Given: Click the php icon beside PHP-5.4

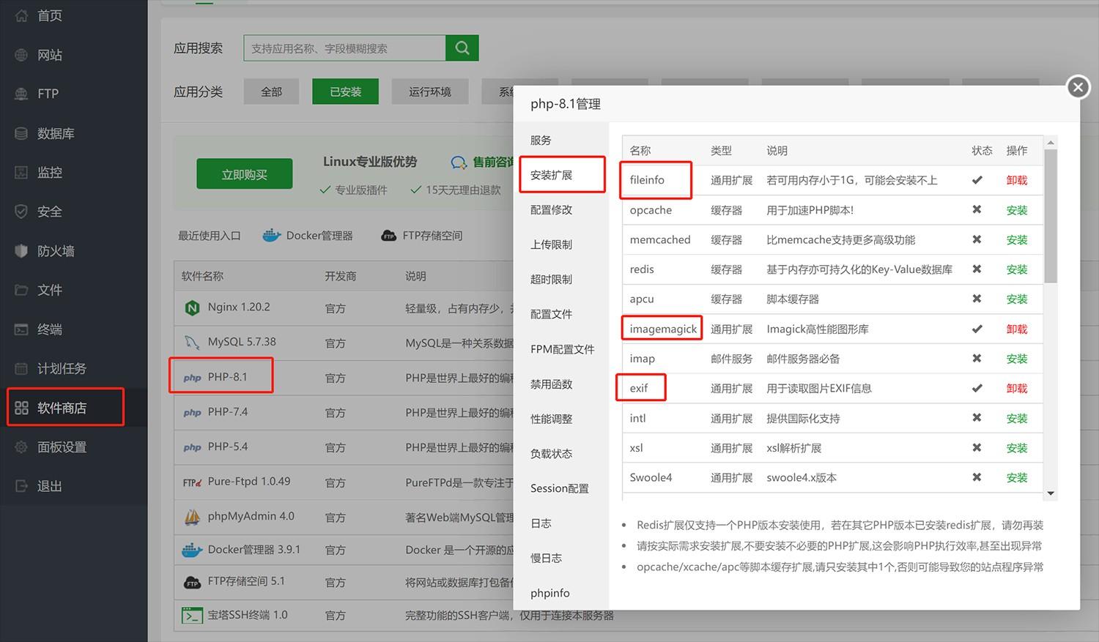Looking at the screenshot, I should [x=192, y=447].
